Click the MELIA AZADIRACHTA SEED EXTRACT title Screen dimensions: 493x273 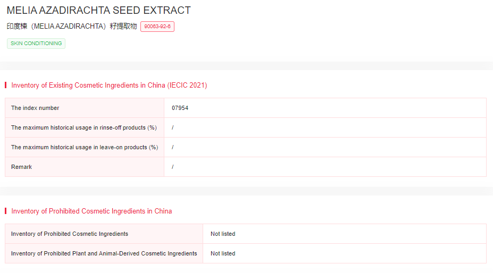pyautogui.click(x=98, y=11)
